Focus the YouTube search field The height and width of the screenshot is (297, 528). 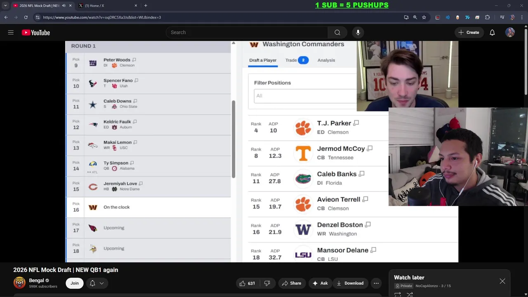point(247,33)
